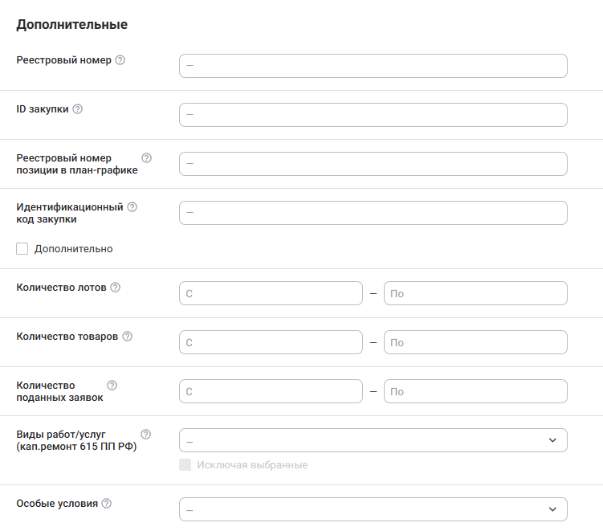This screenshot has width=603, height=531.
Task: Focus the план-графике position number field
Action: [x=373, y=164]
